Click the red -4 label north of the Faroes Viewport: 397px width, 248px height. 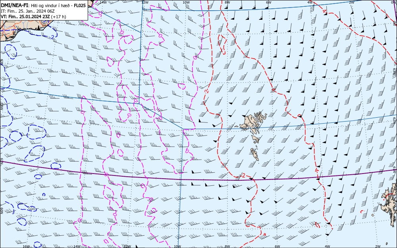click(274, 90)
